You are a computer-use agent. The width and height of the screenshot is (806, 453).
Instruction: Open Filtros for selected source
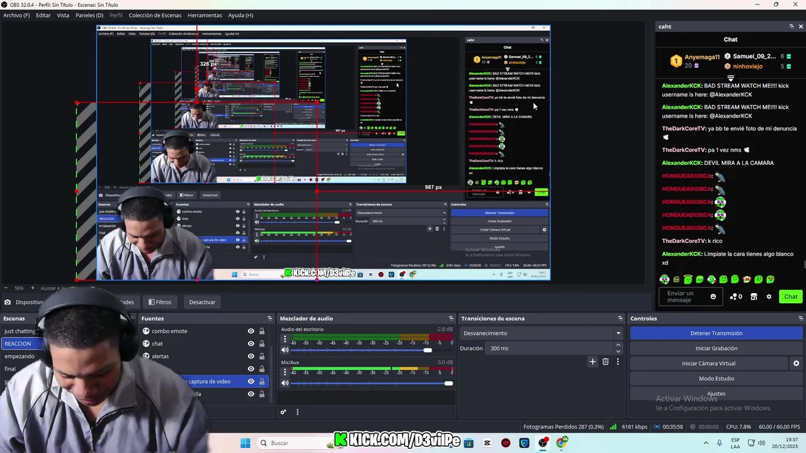click(160, 302)
